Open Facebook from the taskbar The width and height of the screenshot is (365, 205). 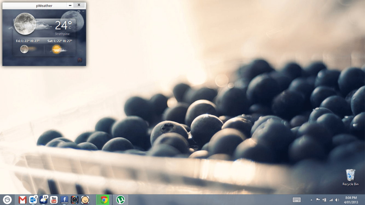click(x=64, y=200)
